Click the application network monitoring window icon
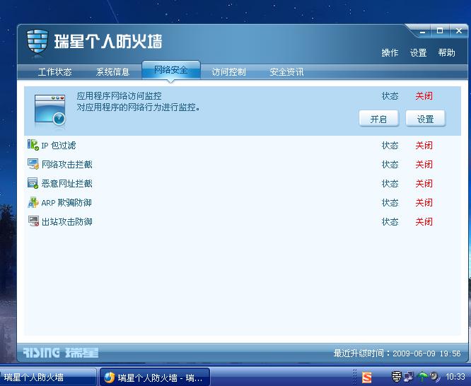Screen dimensions: 471x386 click(x=50, y=110)
